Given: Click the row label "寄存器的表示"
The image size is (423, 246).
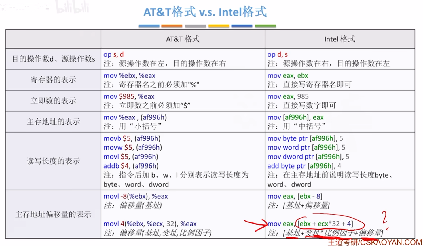Looking at the screenshot, I should (x=53, y=80).
